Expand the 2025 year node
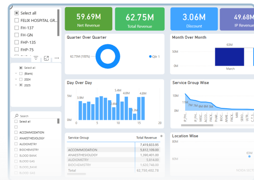 (16, 85)
